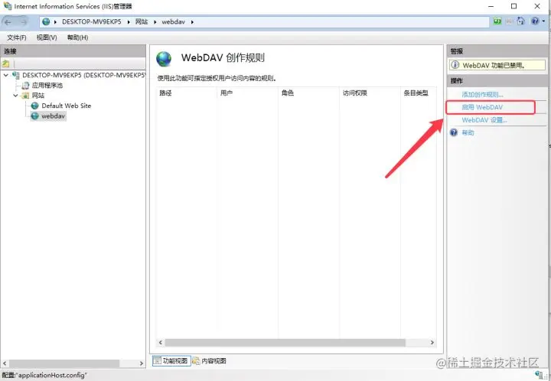Expand breadcrumb arrow after webdav
This screenshot has height=381, width=551.
[x=192, y=21]
